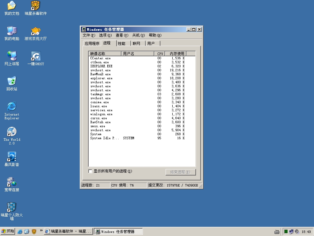The height and width of the screenshot is (236, 314).
Task: Select the RavMonD.exe process row
Action: coord(142,74)
